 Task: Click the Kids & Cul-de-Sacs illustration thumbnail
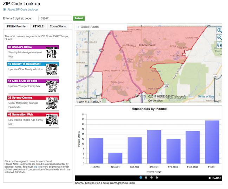[52, 86]
